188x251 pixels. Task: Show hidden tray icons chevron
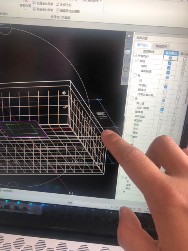coord(117,207)
